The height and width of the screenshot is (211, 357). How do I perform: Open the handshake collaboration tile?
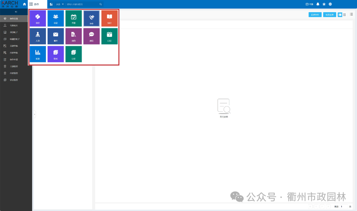click(91, 18)
